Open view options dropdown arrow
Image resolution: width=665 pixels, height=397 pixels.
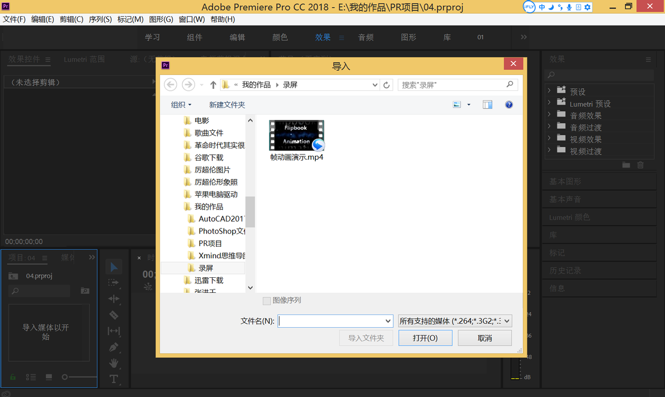click(x=469, y=104)
